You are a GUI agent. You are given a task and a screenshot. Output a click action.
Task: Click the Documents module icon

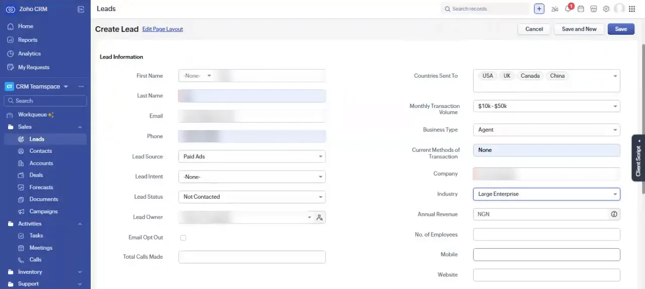21,200
